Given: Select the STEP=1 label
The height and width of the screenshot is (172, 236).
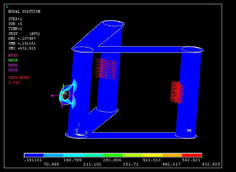Looking at the screenshot, I should (15, 19).
